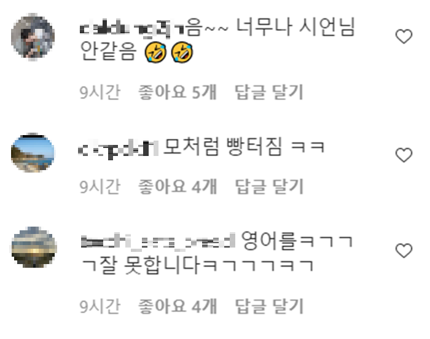
Task: Click 9시간 timestamp of first comment
Action: pos(100,92)
